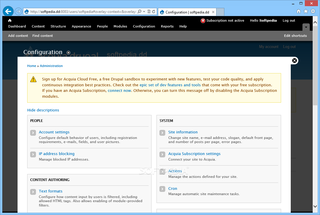Screen dimensions: 320x215
Task: Click the Drupal home icon in admin toolbar
Action: (x=10, y=20)
